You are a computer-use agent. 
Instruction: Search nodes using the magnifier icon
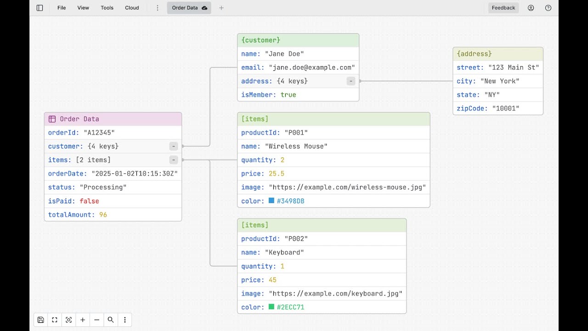pos(111,320)
